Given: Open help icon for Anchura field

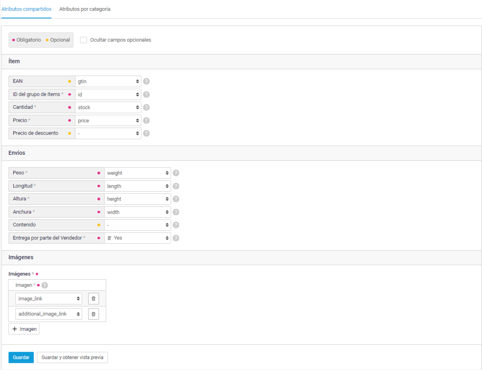Looking at the screenshot, I should (176, 212).
